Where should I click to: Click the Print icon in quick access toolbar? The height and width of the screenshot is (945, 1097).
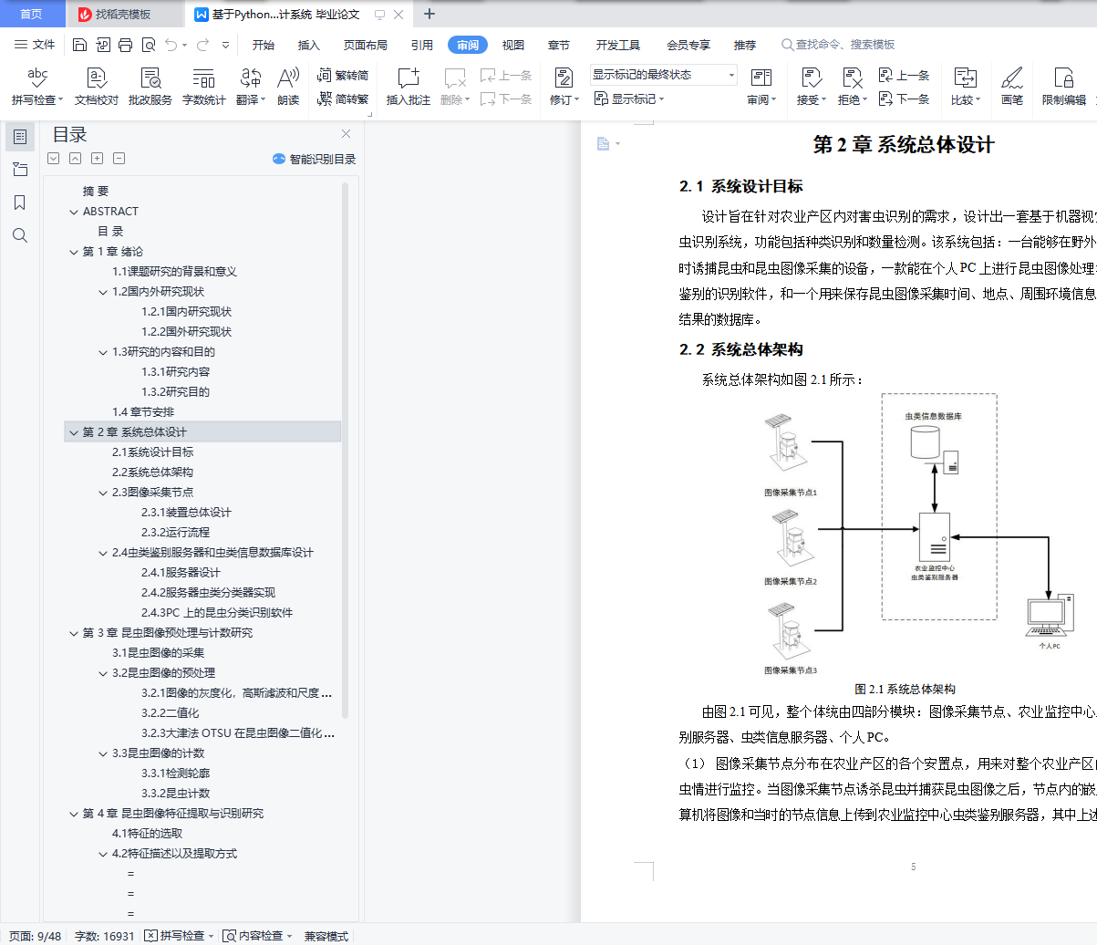click(125, 45)
